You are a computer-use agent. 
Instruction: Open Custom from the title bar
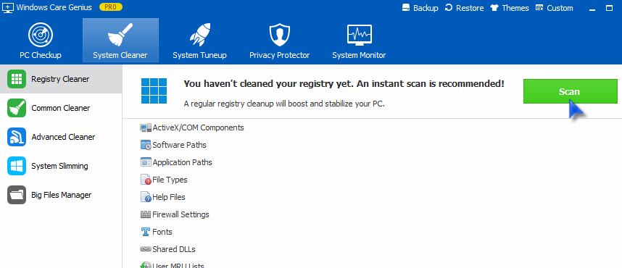554,8
